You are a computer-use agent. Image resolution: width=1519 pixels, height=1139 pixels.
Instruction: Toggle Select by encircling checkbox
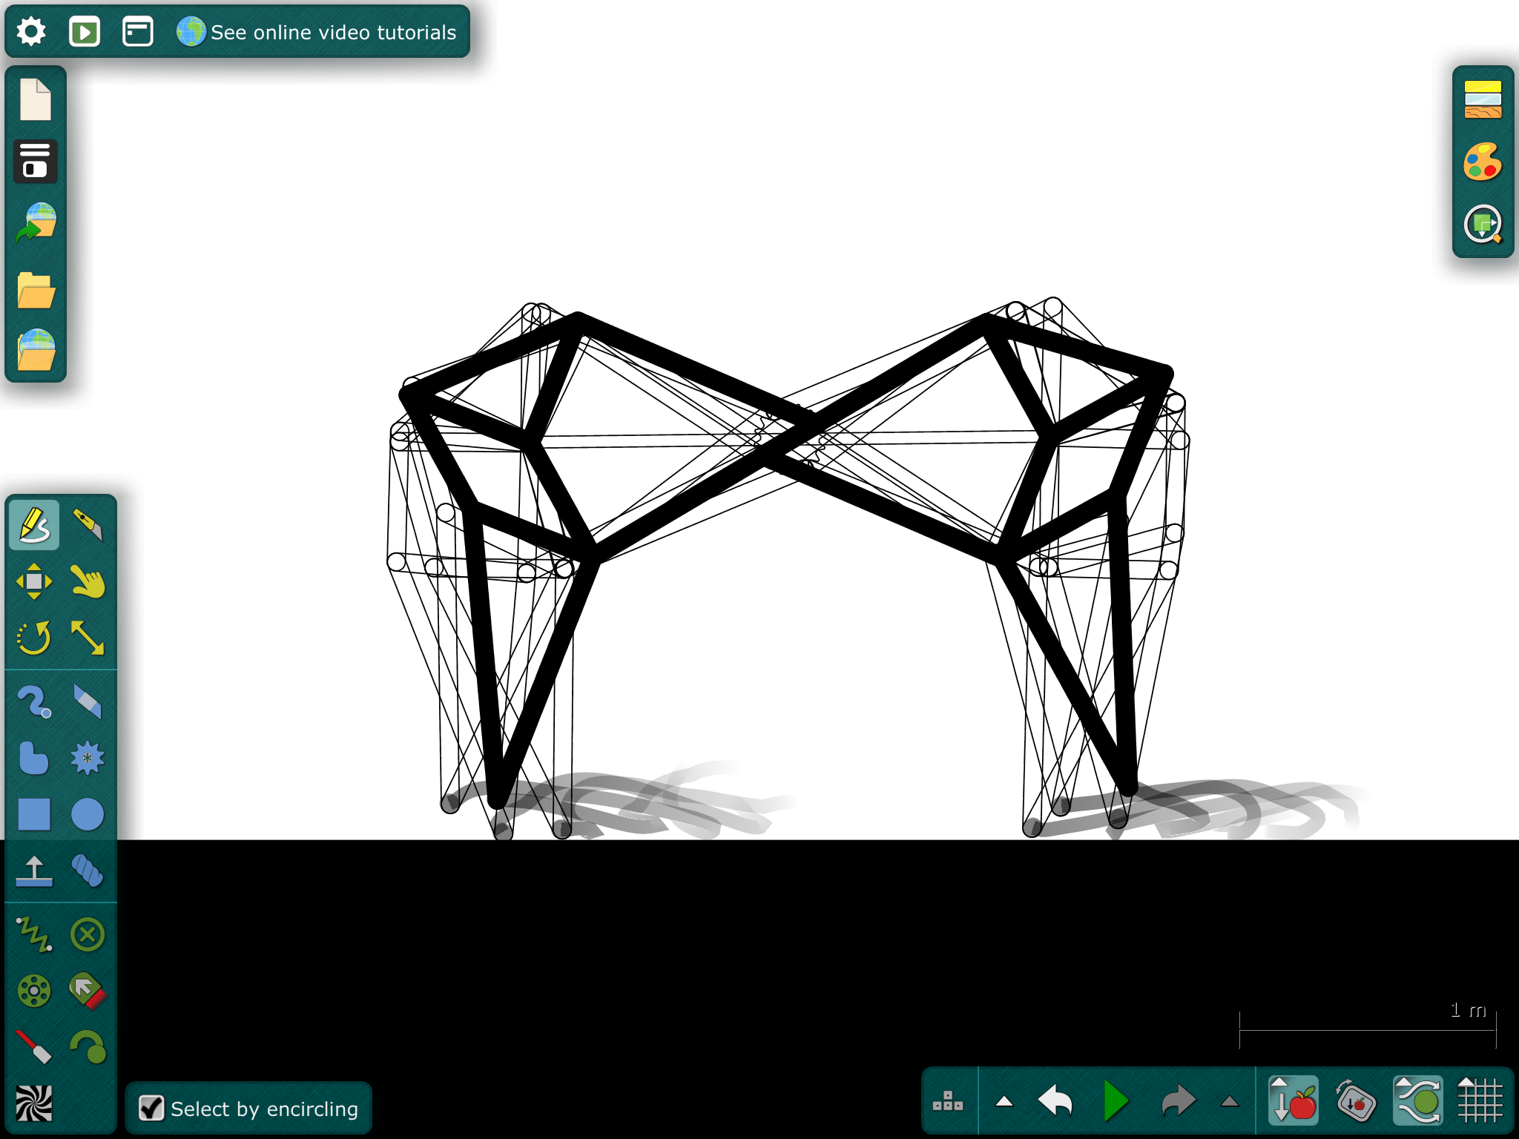pos(152,1109)
